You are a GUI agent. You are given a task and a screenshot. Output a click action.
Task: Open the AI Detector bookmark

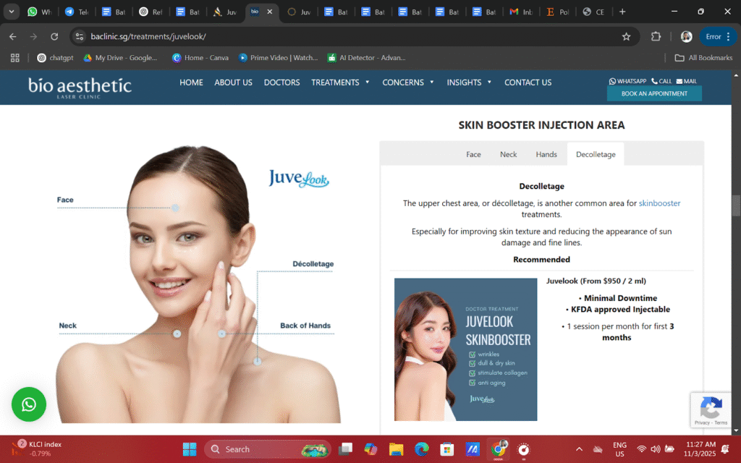pyautogui.click(x=366, y=58)
